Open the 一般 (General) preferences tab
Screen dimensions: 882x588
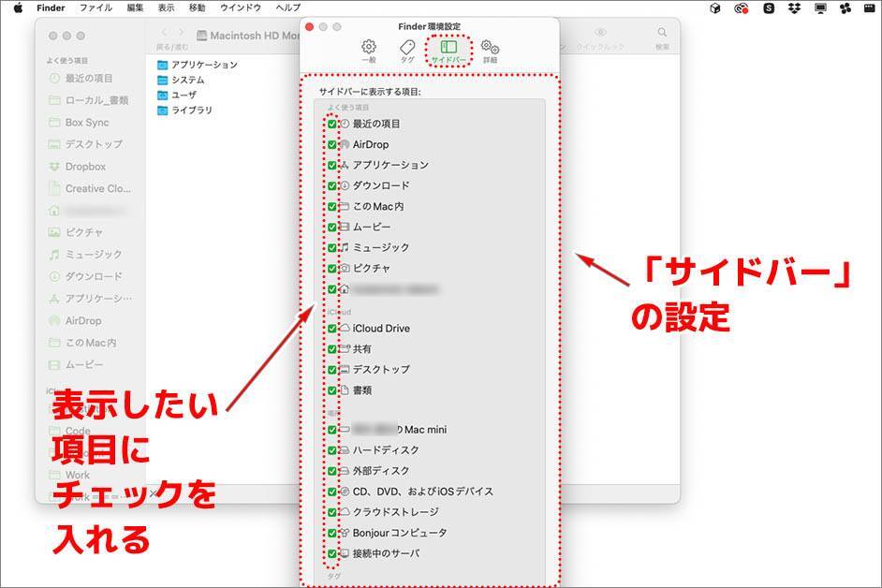point(369,51)
